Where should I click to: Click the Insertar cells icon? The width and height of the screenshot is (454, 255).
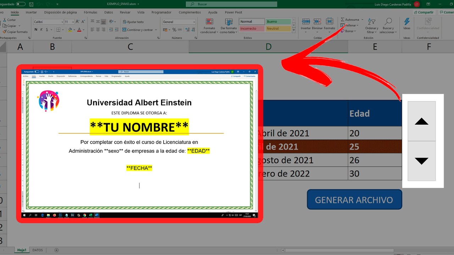305,24
